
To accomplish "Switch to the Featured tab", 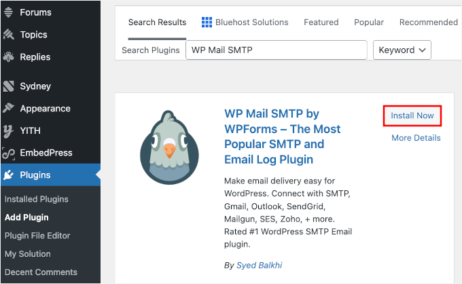I will point(321,22).
